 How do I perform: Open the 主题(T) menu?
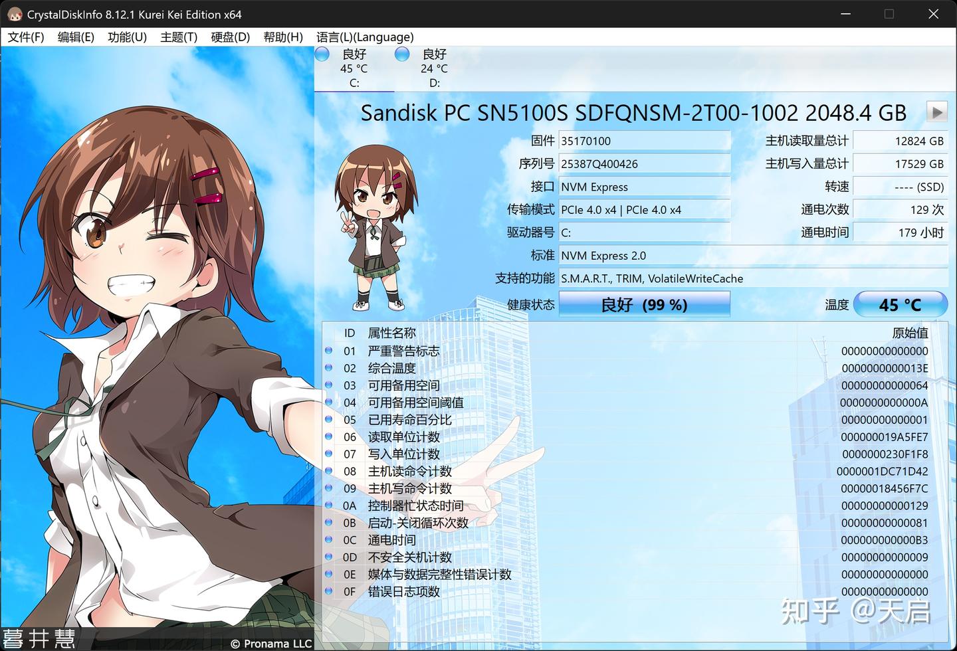[179, 37]
